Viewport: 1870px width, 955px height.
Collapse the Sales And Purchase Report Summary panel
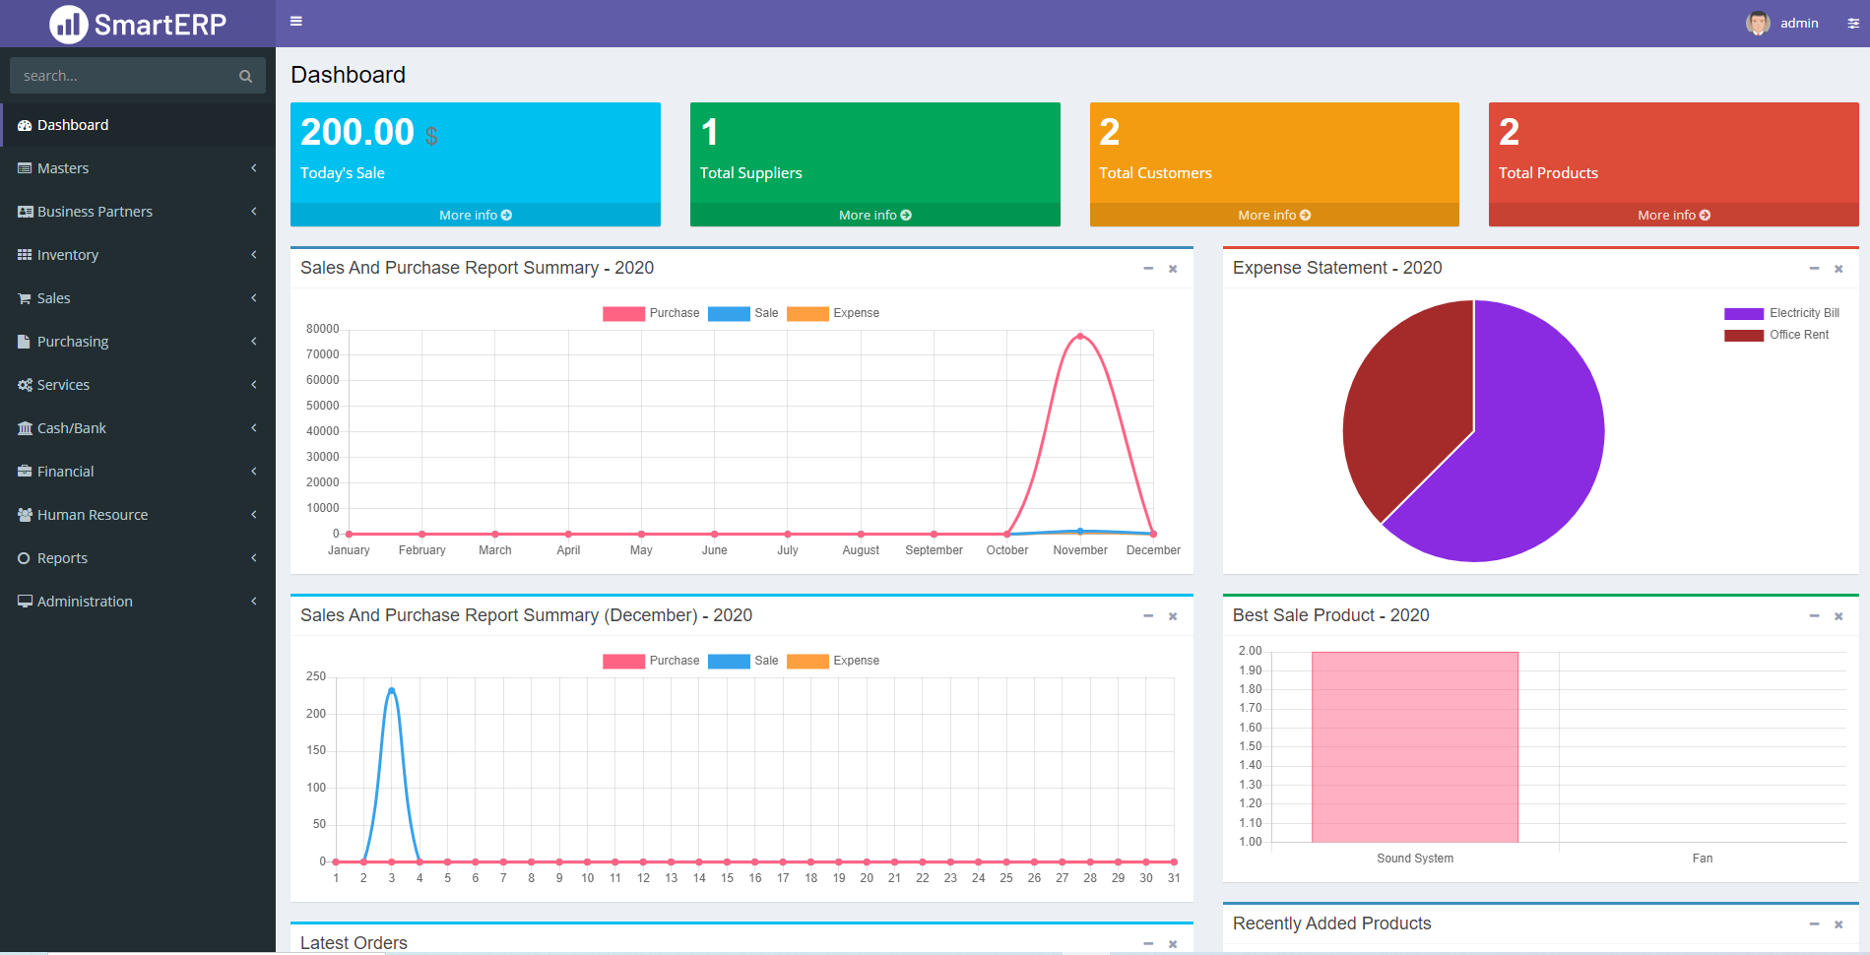coord(1147,268)
